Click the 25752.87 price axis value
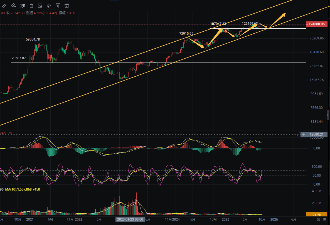 click(x=317, y=66)
